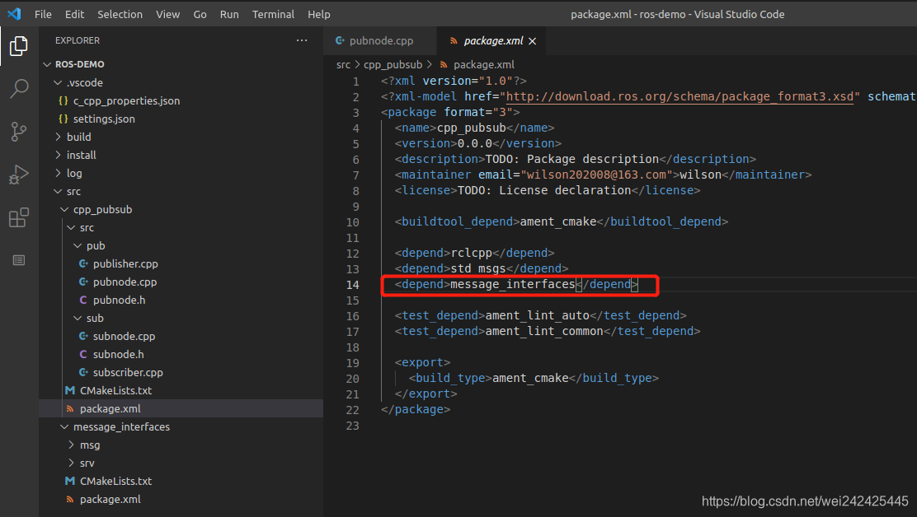Collapse the message_interfaces folder
The width and height of the screenshot is (917, 517).
pyautogui.click(x=64, y=426)
